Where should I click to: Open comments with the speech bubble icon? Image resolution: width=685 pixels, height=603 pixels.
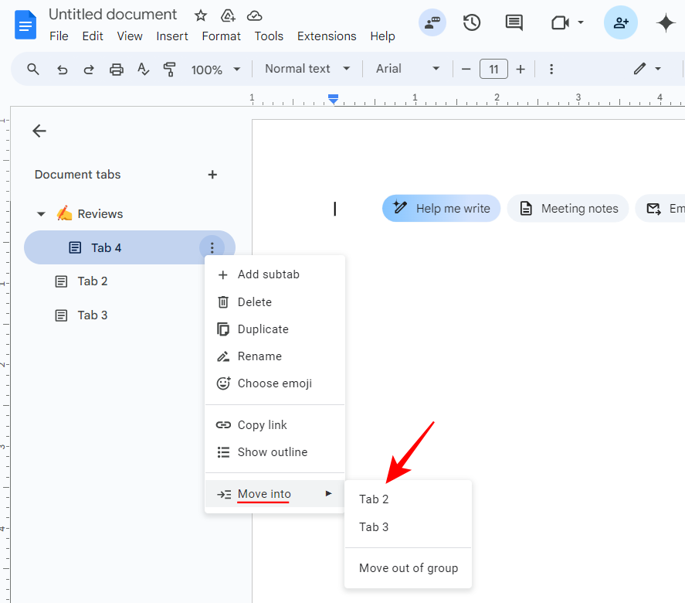514,22
